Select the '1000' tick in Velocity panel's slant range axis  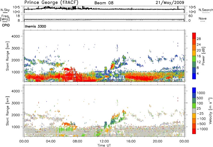pos(15,127)
